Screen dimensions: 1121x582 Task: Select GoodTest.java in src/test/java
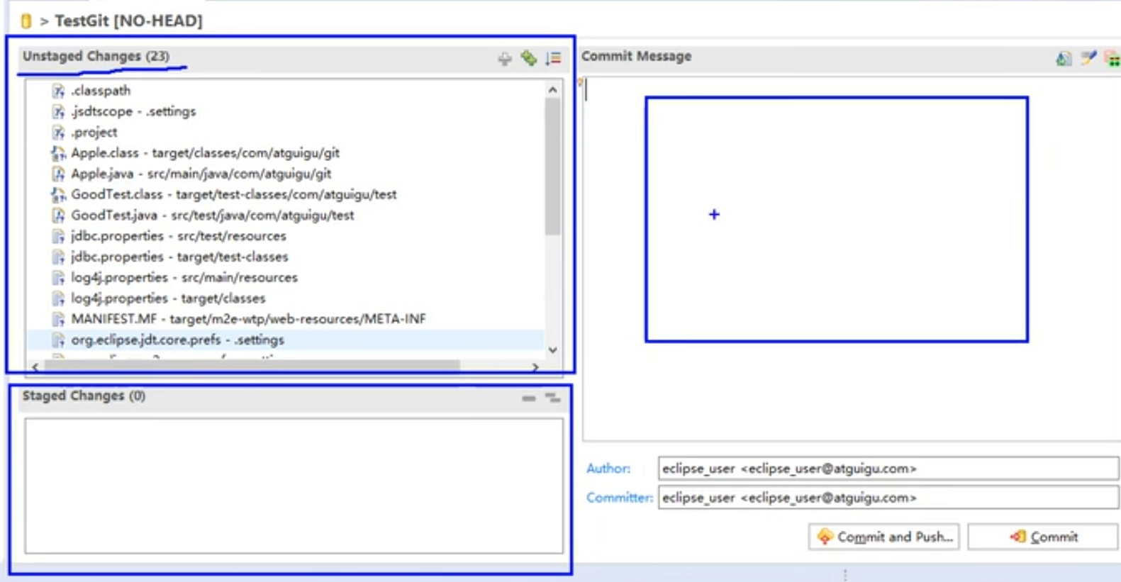212,215
